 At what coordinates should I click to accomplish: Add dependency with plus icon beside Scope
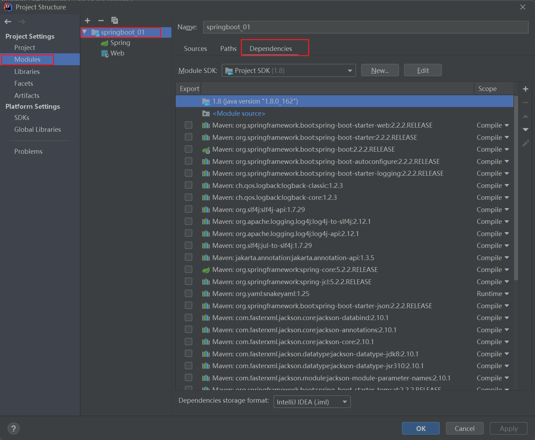[526, 89]
